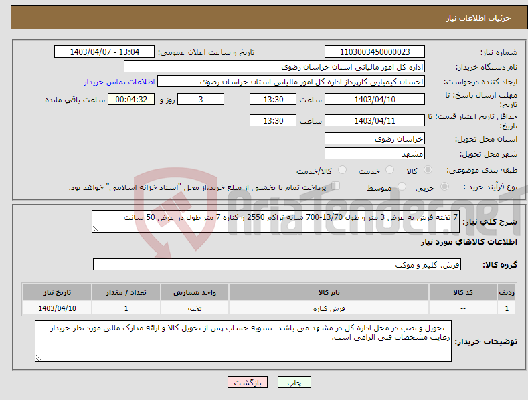Click the تخته unit cell
Viewport: 528px width, 400px height.
194,308
